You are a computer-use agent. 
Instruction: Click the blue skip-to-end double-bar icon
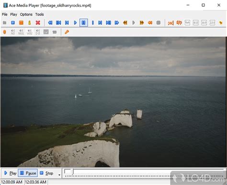click(x=108, y=22)
